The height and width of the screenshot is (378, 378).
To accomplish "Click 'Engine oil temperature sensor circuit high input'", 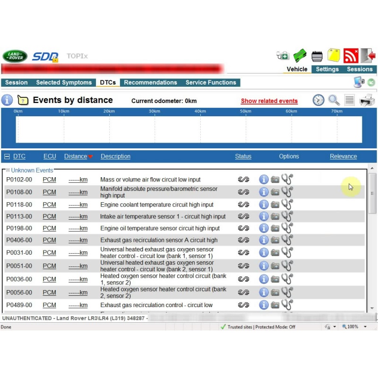I will point(160,228).
